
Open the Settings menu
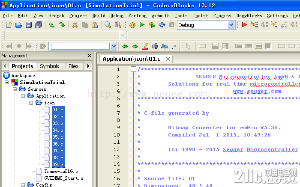(277, 15)
